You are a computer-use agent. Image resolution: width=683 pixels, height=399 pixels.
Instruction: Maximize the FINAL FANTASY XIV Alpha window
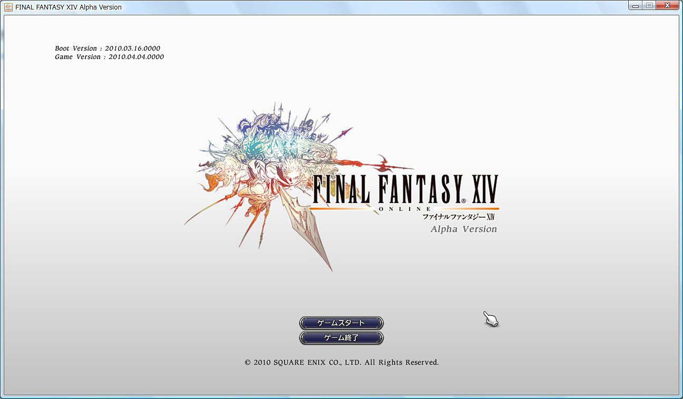[649, 5]
